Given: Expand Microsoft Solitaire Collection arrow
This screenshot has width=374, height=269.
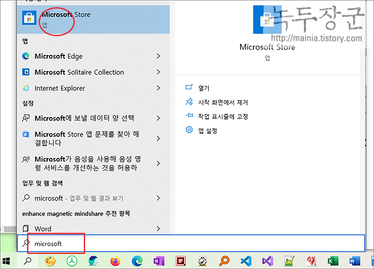Looking at the screenshot, I should pos(158,72).
